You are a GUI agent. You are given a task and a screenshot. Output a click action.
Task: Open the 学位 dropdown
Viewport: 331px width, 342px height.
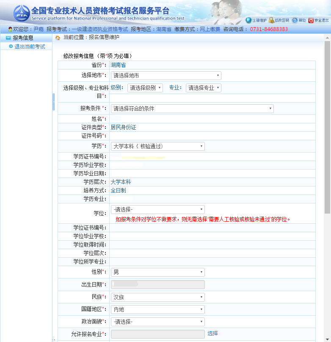(x=157, y=209)
